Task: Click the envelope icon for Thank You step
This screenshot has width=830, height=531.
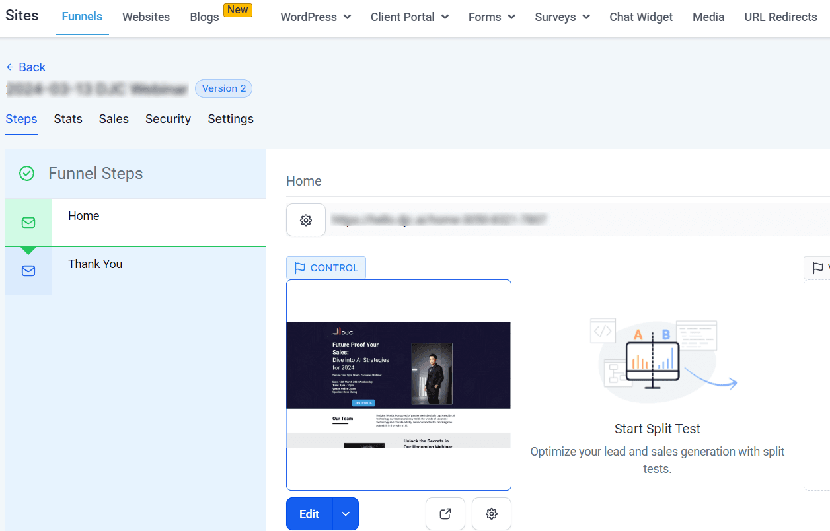Action: point(28,271)
